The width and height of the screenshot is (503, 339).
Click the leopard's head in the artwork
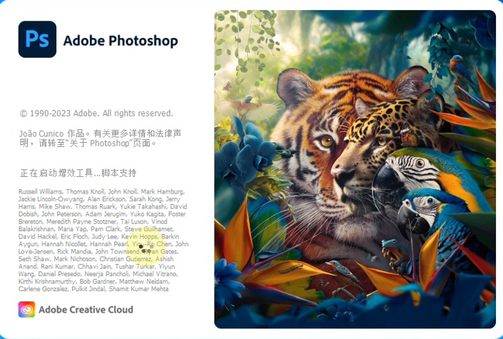click(375, 141)
